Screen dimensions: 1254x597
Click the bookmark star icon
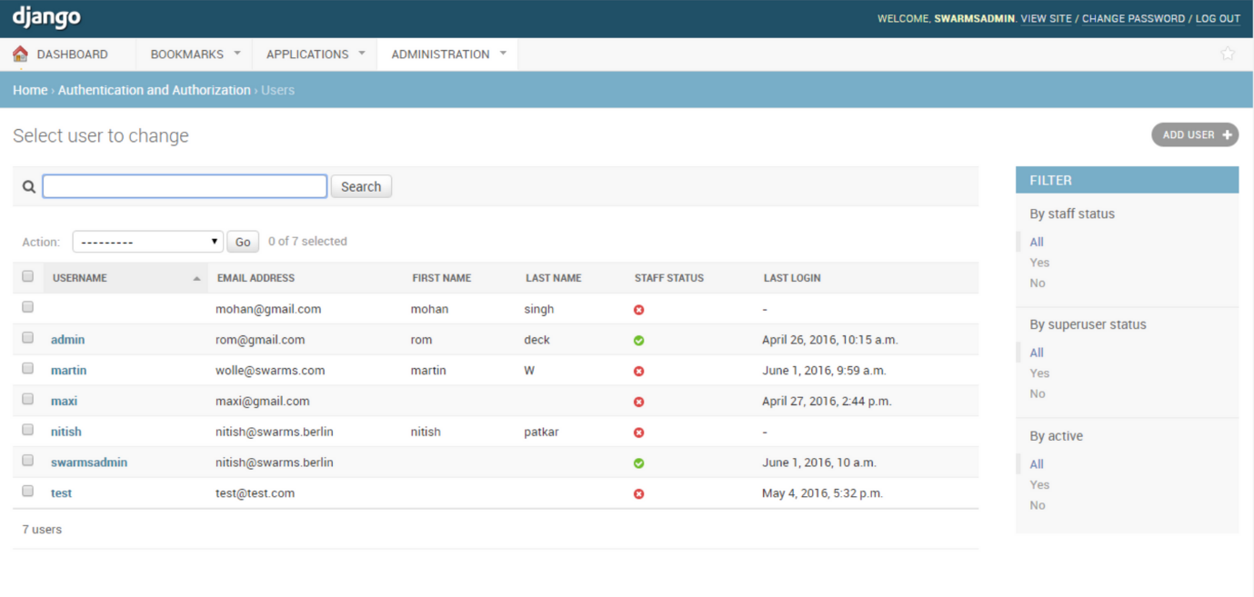click(1227, 54)
